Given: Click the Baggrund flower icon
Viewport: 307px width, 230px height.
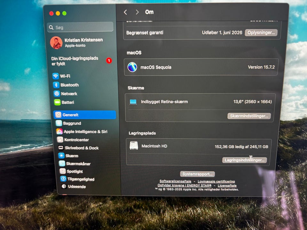Looking at the screenshot, I should 59,123.
